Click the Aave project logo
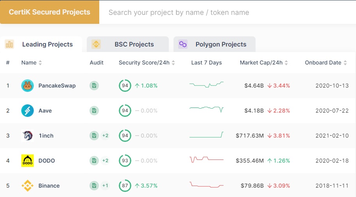Image resolution: width=356 pixels, height=197 pixels. tap(27, 111)
